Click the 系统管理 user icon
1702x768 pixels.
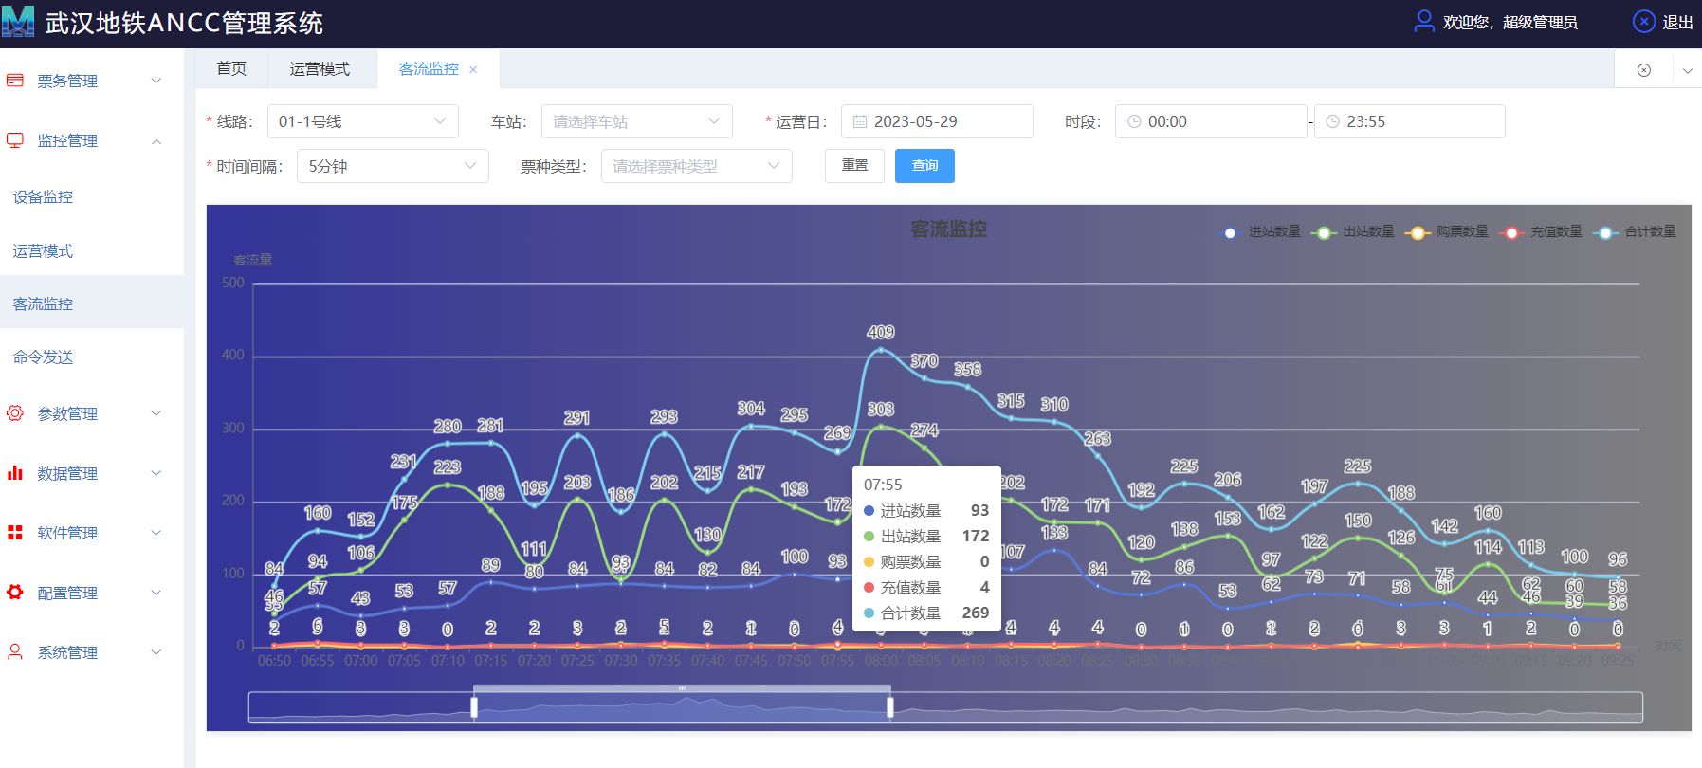(15, 652)
